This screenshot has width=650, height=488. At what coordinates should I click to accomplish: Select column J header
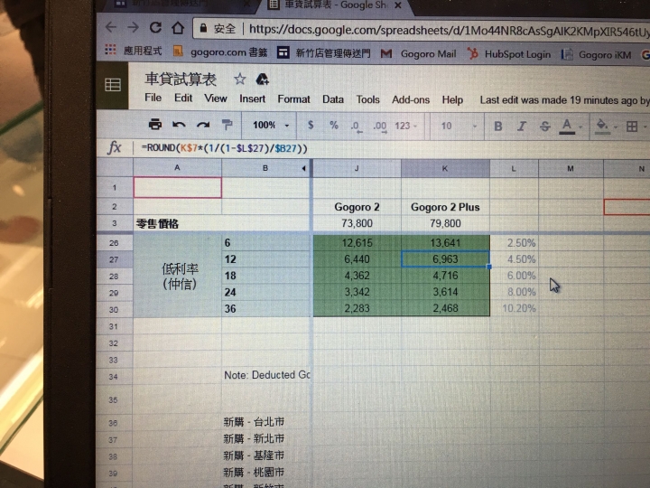point(357,168)
